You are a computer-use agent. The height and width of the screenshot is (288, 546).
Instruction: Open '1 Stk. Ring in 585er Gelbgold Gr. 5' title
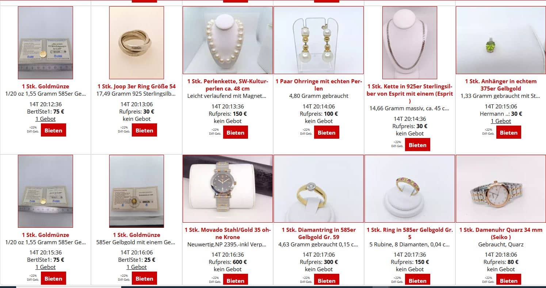coord(410,233)
